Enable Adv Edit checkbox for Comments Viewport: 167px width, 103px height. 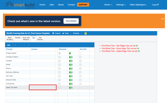pos(81,84)
